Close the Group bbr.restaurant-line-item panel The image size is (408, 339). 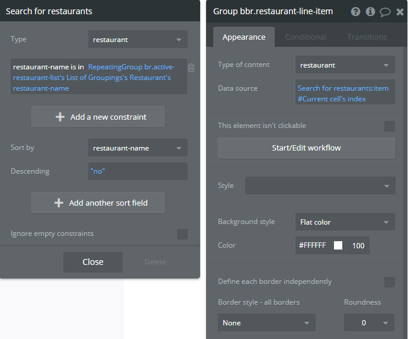point(400,11)
